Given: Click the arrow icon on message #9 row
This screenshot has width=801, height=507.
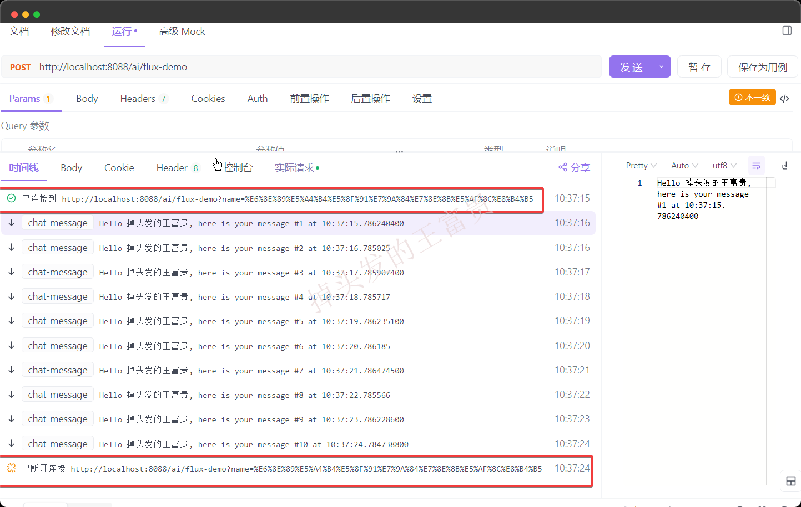Looking at the screenshot, I should point(11,419).
